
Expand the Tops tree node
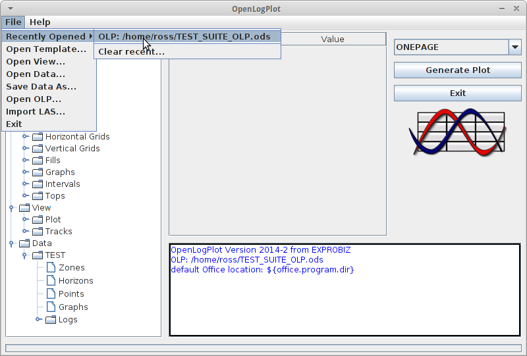point(25,195)
